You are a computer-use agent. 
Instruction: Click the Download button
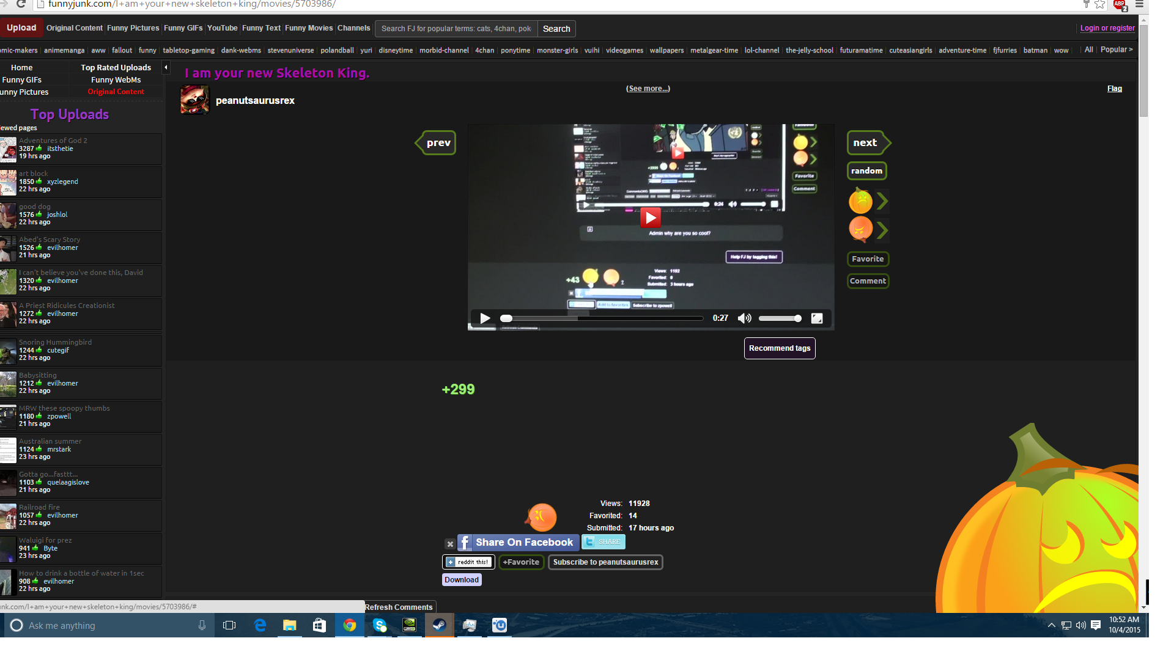tap(462, 580)
